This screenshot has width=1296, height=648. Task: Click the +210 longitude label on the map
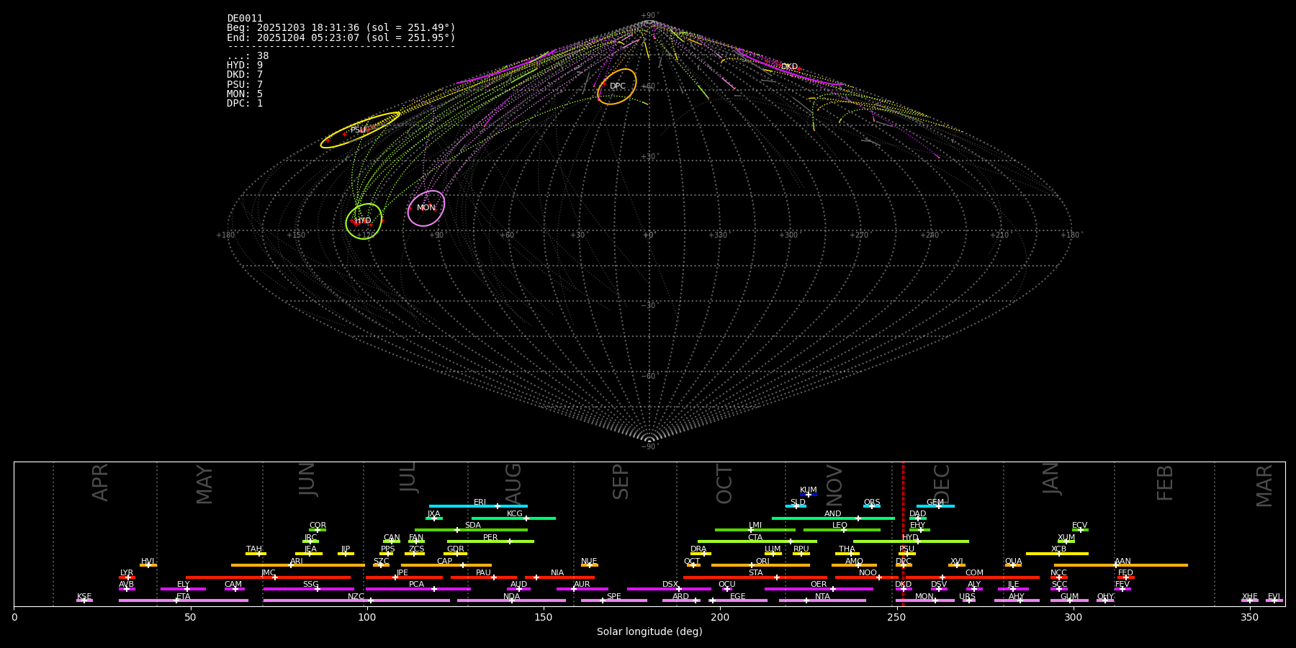pyautogui.click(x=999, y=235)
